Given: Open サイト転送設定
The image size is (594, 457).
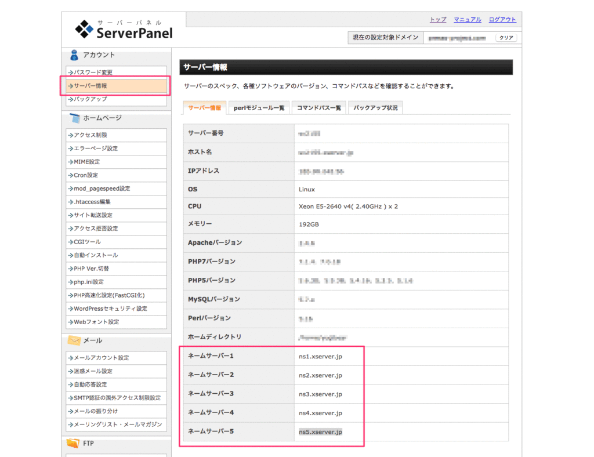Looking at the screenshot, I should click(116, 215).
